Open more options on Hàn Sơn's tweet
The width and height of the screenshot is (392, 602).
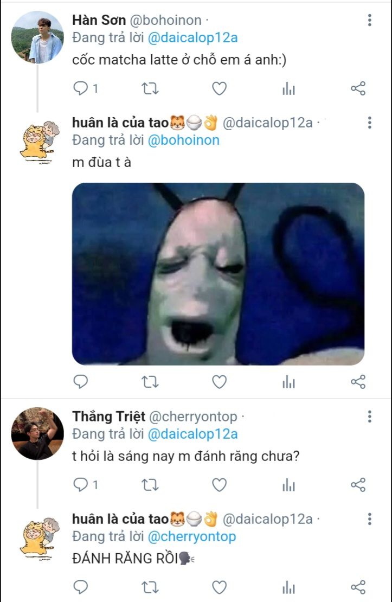tap(369, 21)
